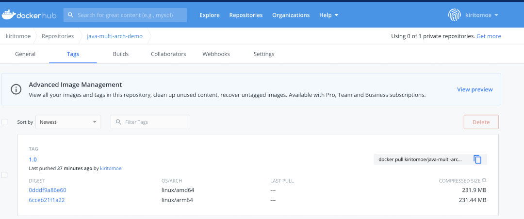Open the Sort by Newest dropdown
Viewport: 524px width, 219px height.
(68, 122)
